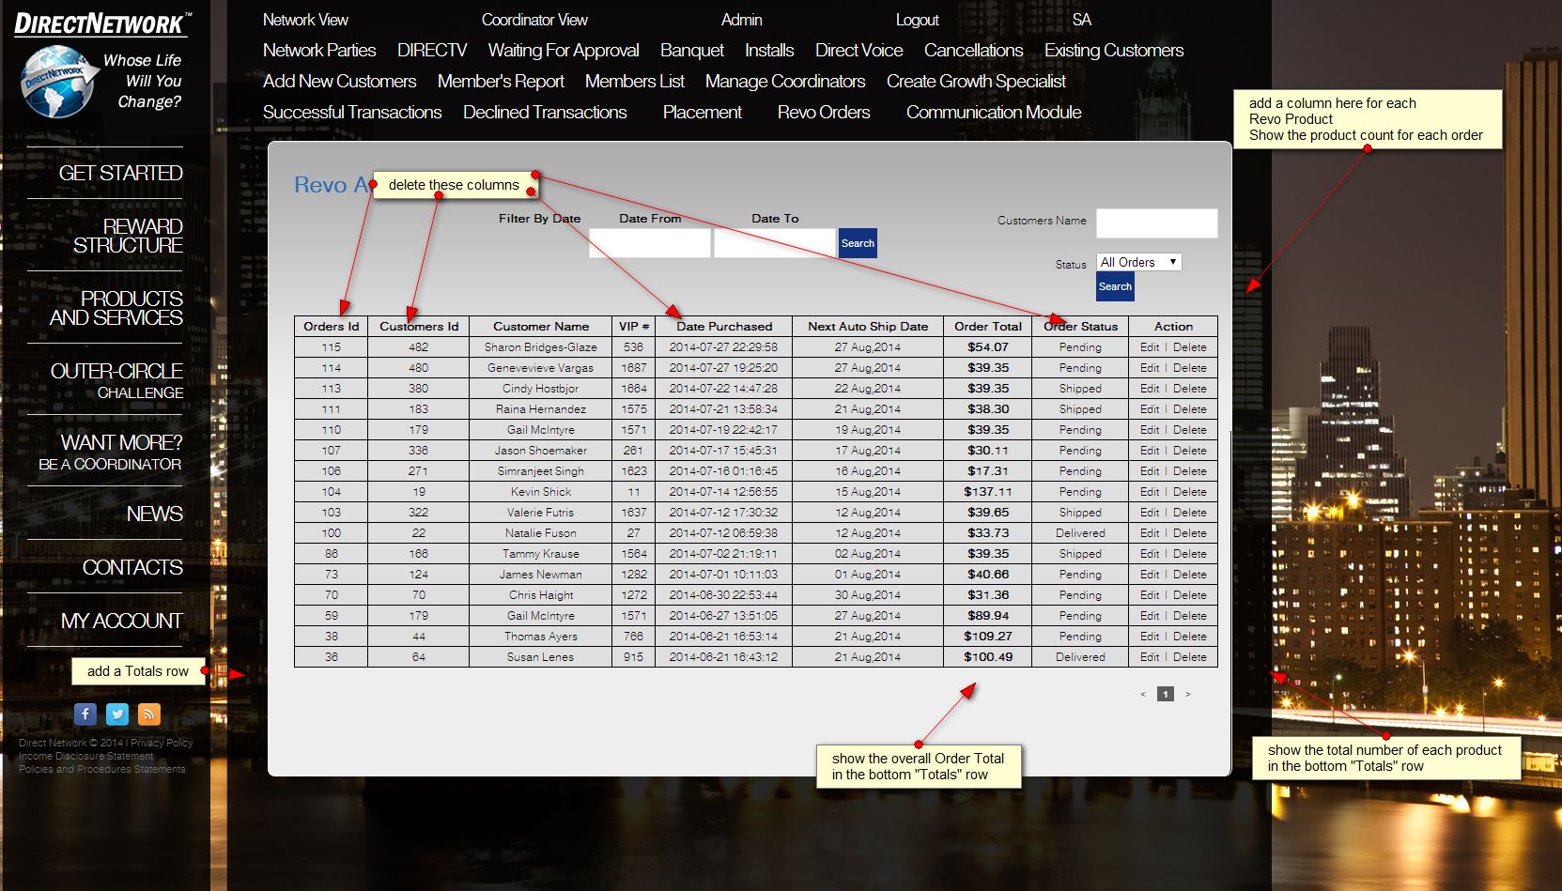Select the order total $137.11
Image resolution: width=1562 pixels, height=891 pixels.
[x=988, y=492]
